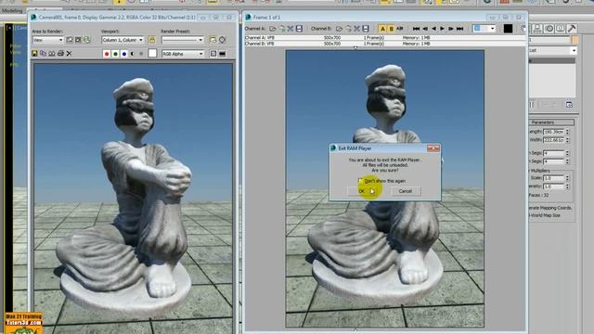Image resolution: width=594 pixels, height=334 pixels.
Task: Open Render Preset dropdown
Action: 183,40
